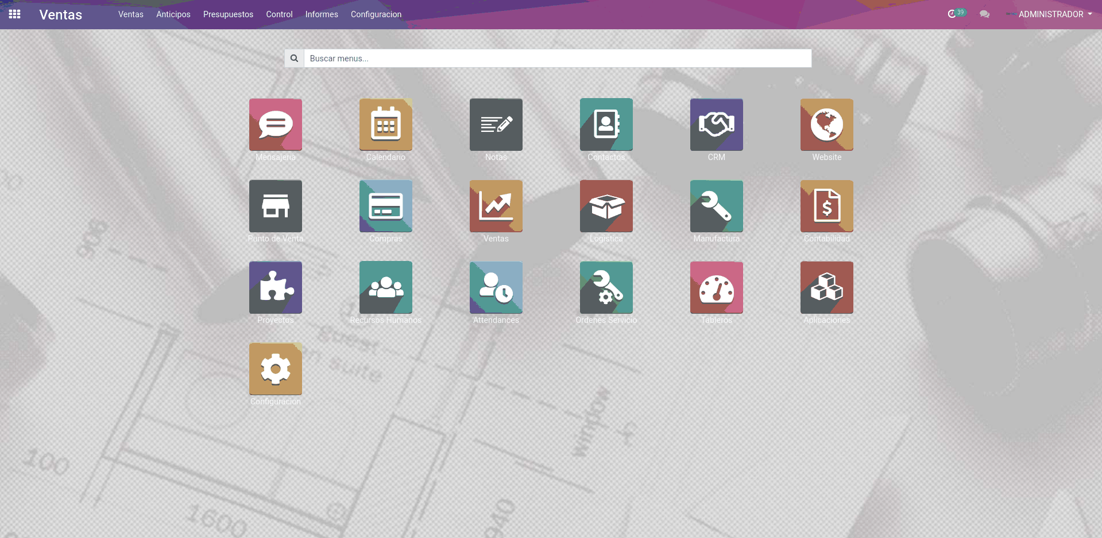
Task: Launch the Proyectos puzzle icon
Action: (276, 287)
